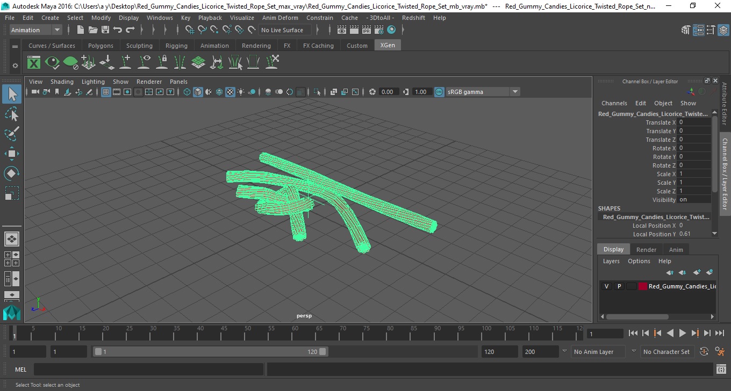Open the No Anim Layer dropdown
Image resolution: width=731 pixels, height=391 pixels.
point(598,352)
